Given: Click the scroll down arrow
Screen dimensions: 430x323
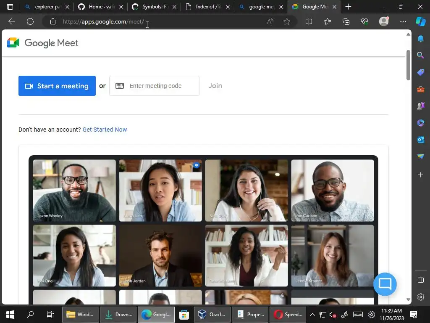Looking at the screenshot, I should 408,299.
